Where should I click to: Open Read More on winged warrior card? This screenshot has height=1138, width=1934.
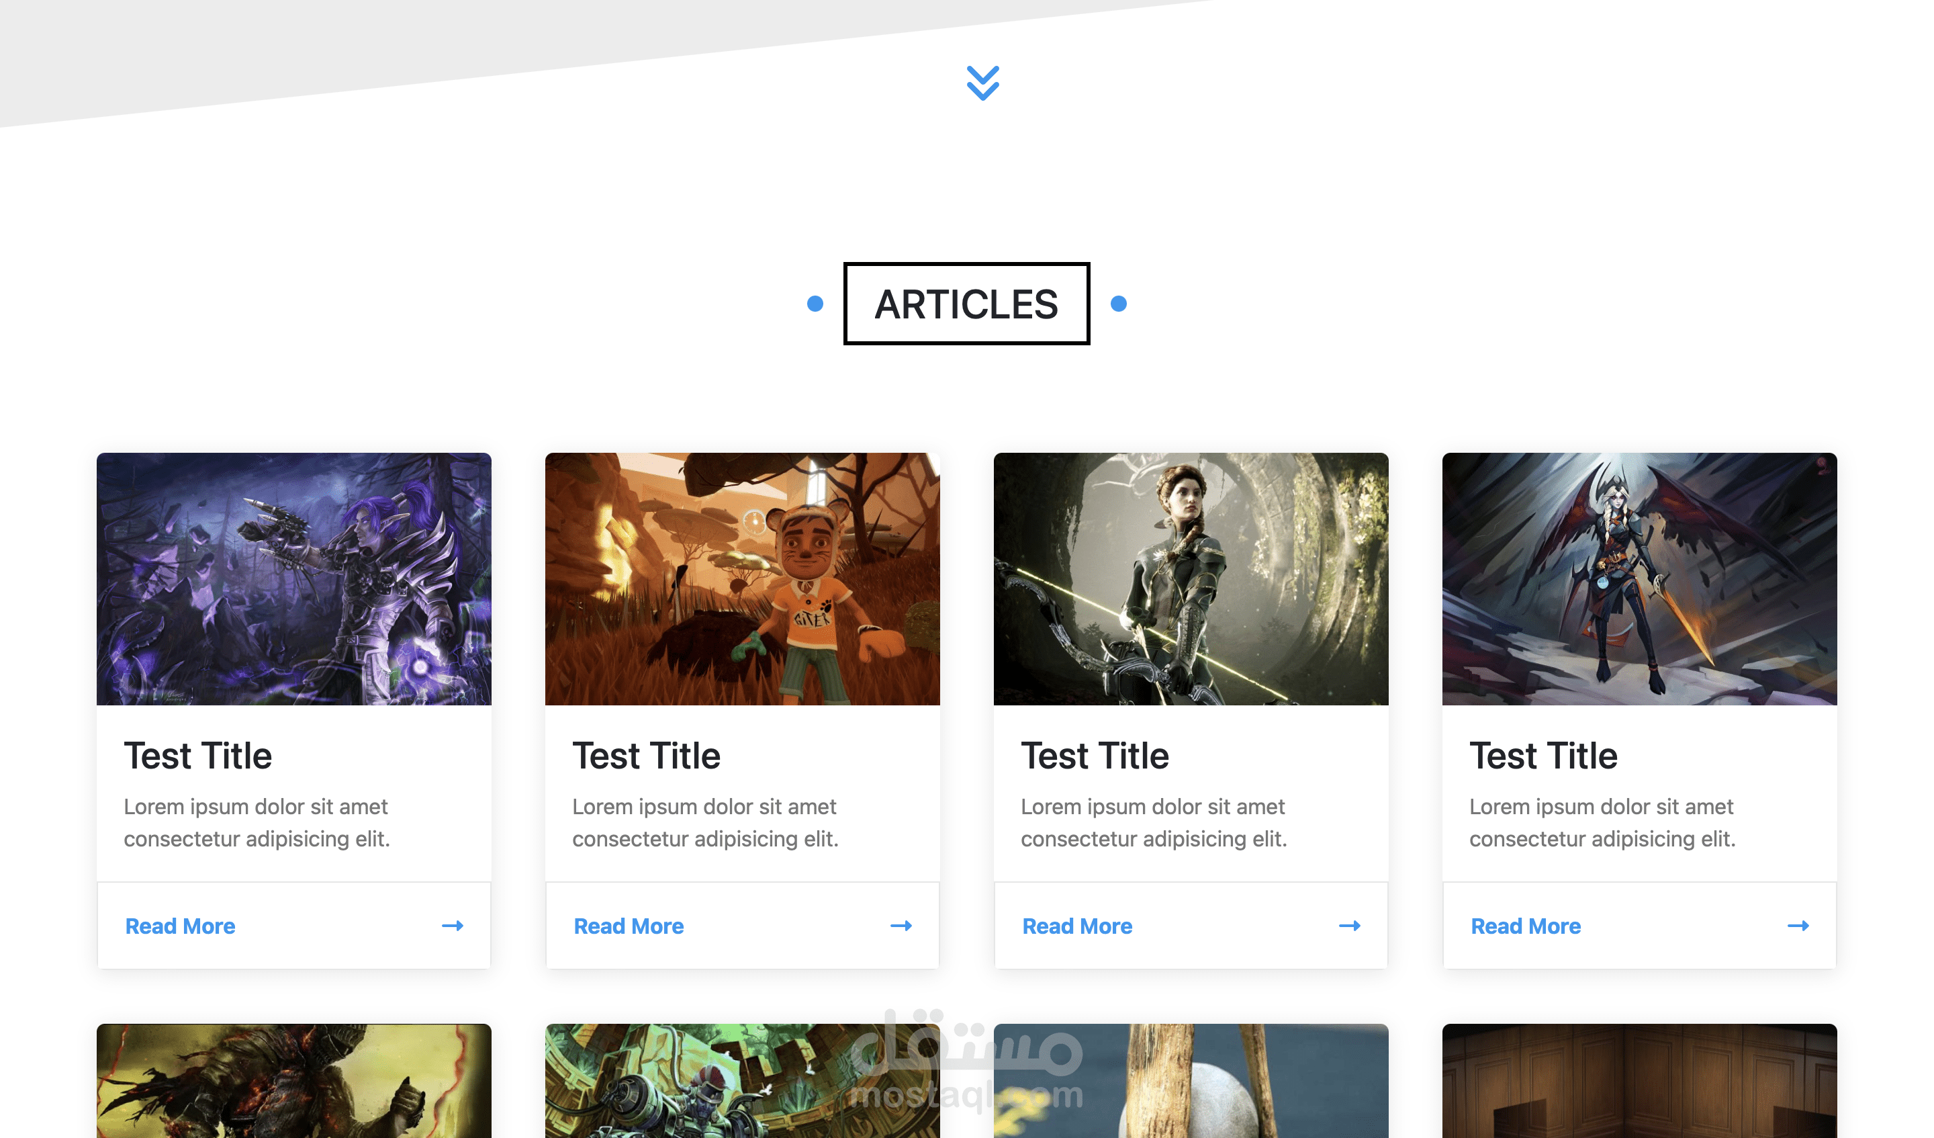click(1525, 926)
